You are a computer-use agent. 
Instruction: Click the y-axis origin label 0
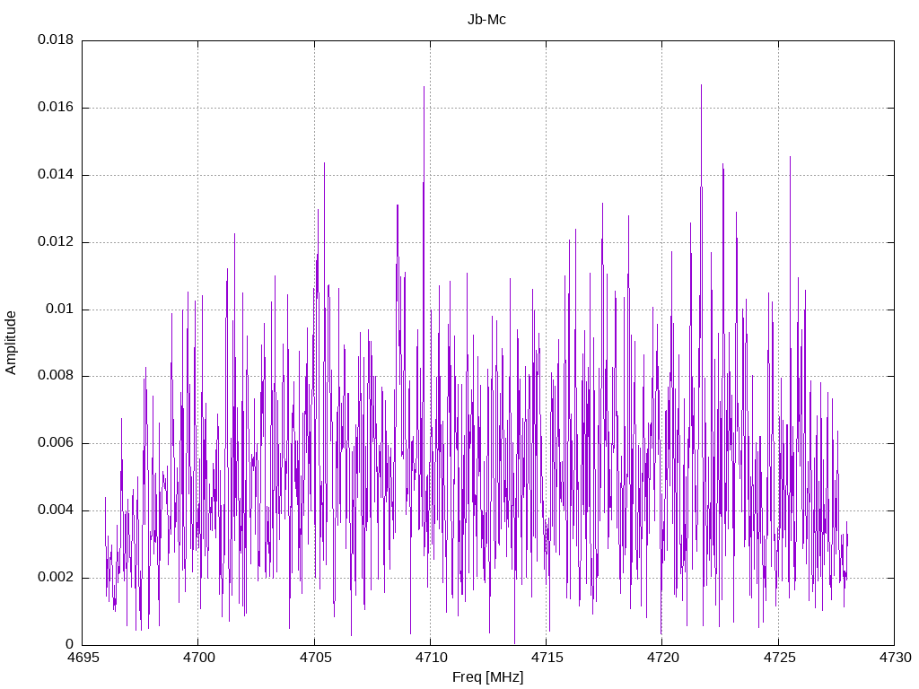(x=70, y=644)
